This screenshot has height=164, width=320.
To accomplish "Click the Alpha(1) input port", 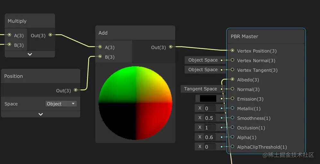I will [x=232, y=137].
